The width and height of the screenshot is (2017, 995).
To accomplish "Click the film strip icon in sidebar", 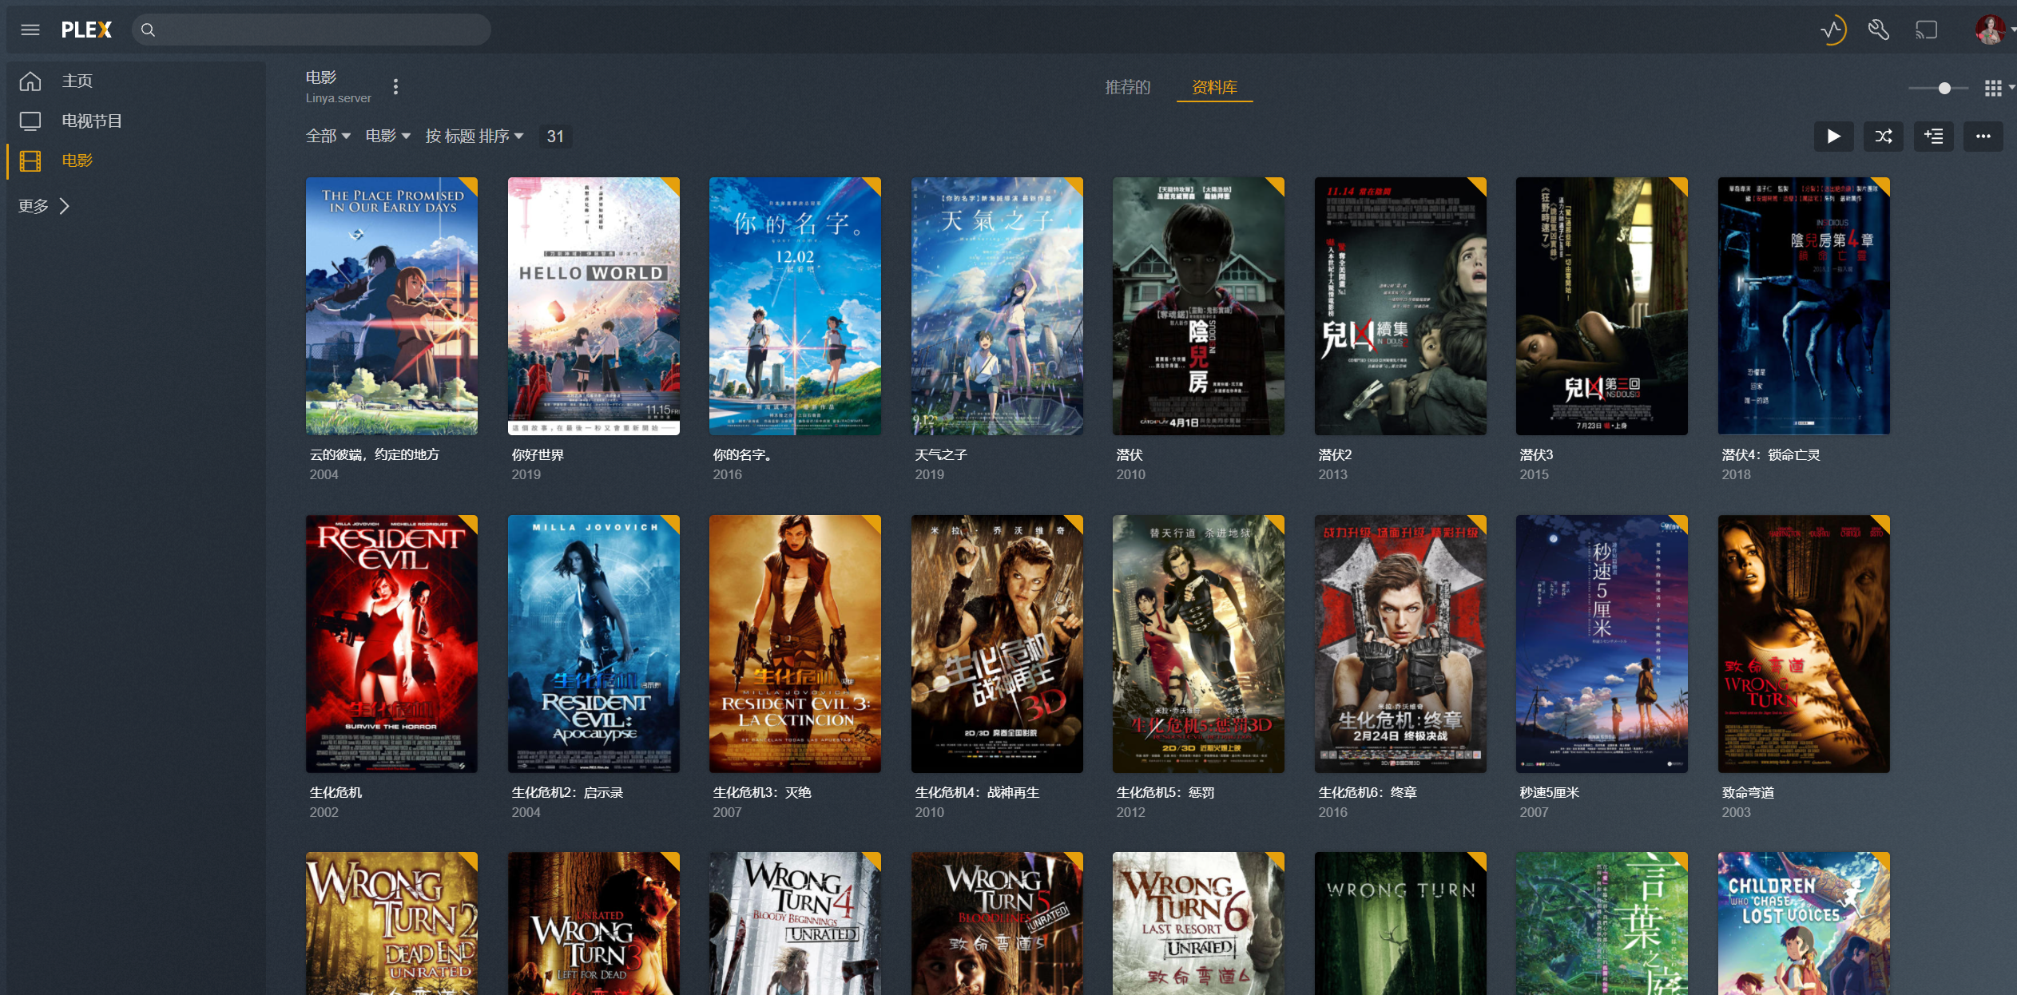I will coord(30,161).
